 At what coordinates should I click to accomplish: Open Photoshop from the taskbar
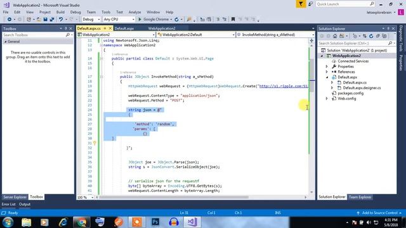(x=155, y=222)
